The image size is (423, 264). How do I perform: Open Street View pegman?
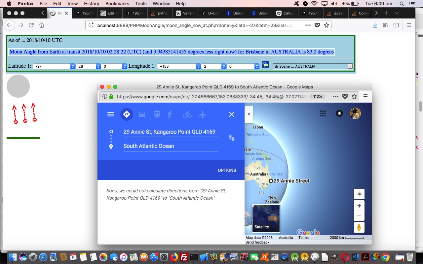pos(359,227)
